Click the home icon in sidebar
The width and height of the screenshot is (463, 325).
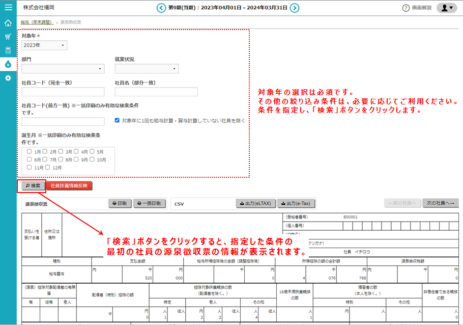click(x=8, y=23)
